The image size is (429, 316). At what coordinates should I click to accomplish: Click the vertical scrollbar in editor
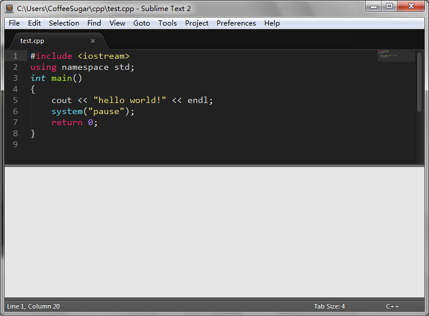pyautogui.click(x=420, y=82)
